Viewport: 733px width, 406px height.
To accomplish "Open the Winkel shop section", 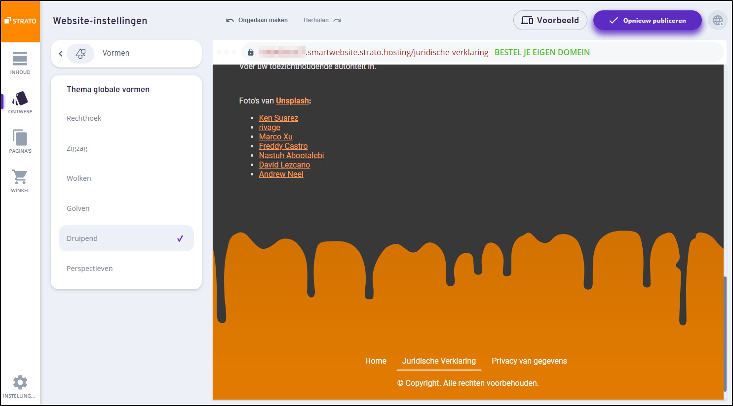I will 20,181.
